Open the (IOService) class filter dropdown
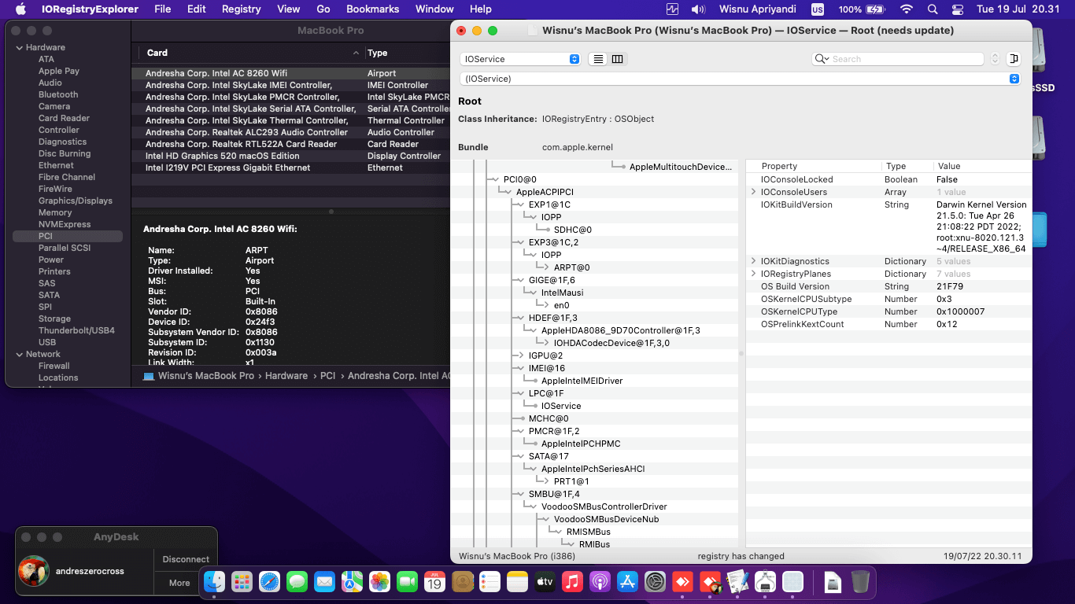 (x=738, y=79)
